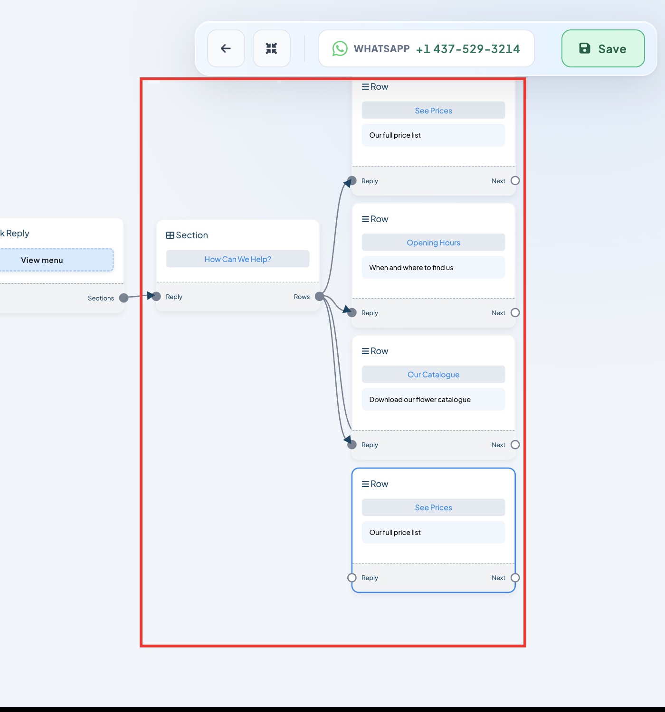Save the flow with the Save button

coord(603,48)
